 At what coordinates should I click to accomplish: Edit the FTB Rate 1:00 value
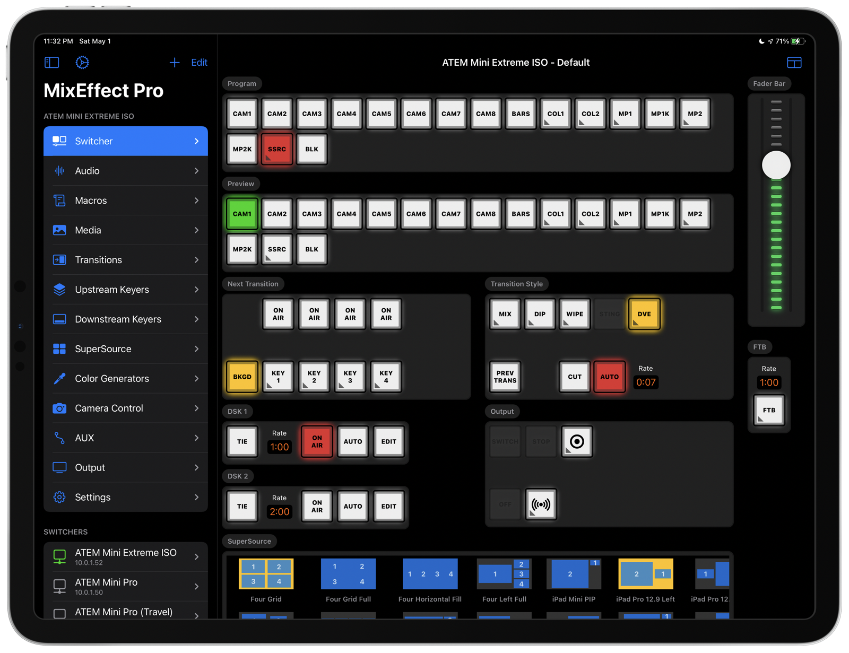point(769,382)
